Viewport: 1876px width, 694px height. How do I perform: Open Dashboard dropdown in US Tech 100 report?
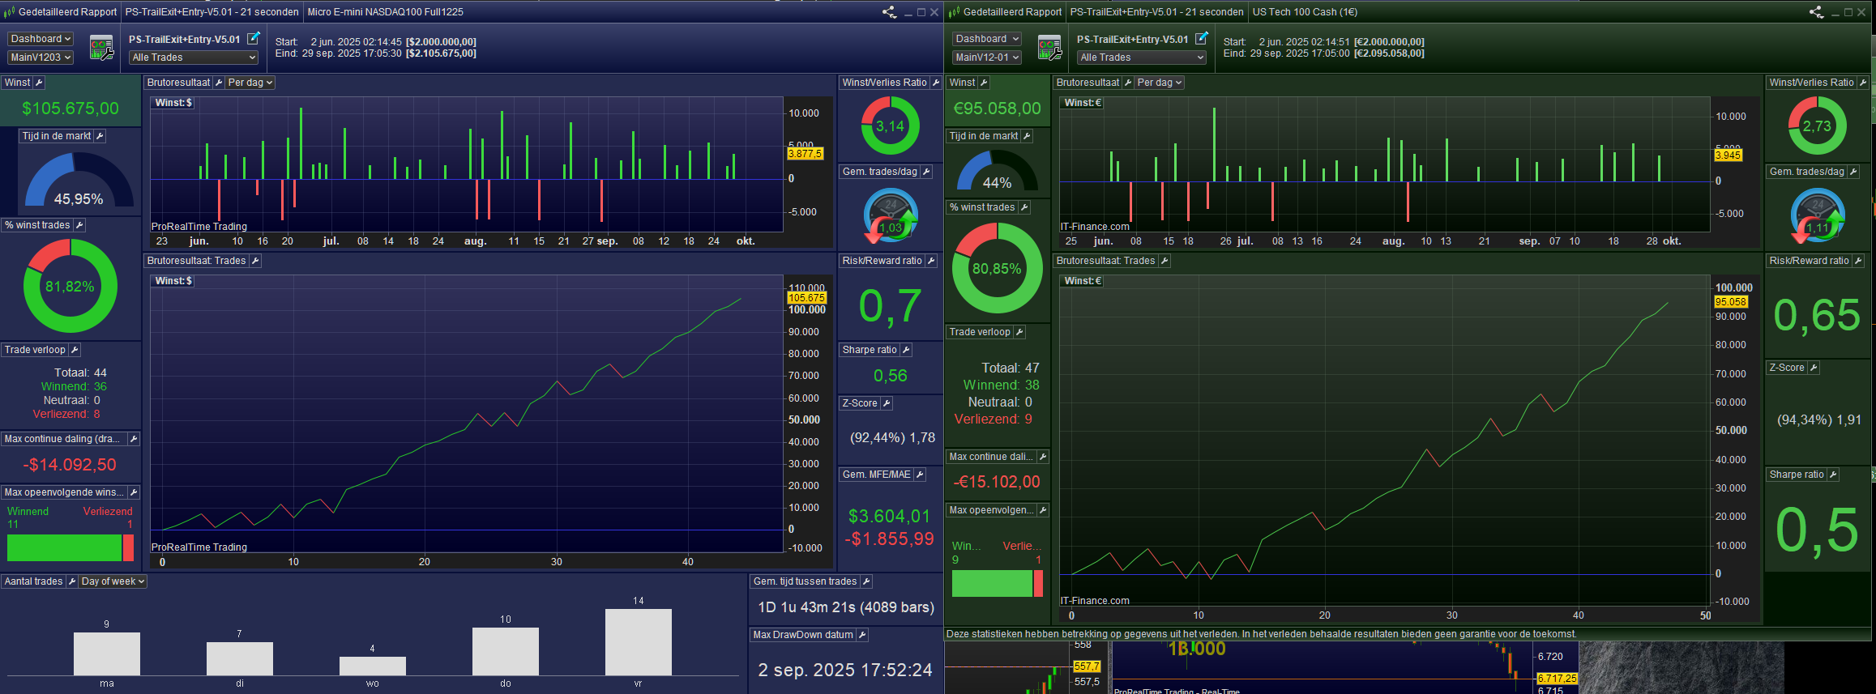(987, 39)
